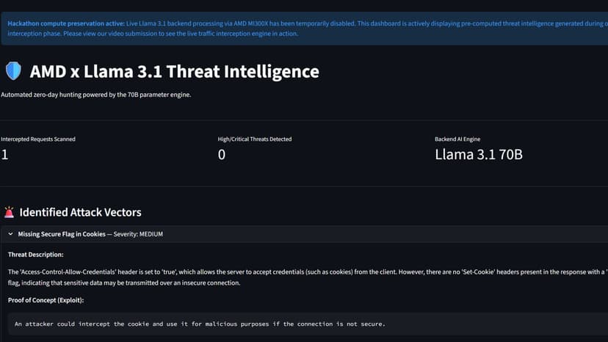This screenshot has width=608, height=342.
Task: Click the Intercepted Requests Scanned value '1'
Action: [4, 155]
